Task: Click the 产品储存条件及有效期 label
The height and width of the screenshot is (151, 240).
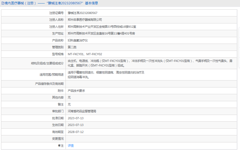Action: (x=49, y=84)
